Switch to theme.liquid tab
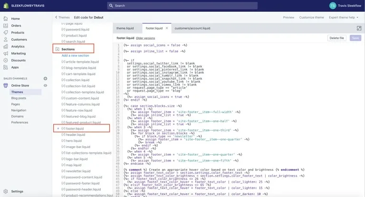The image size is (365, 197). 125,28
